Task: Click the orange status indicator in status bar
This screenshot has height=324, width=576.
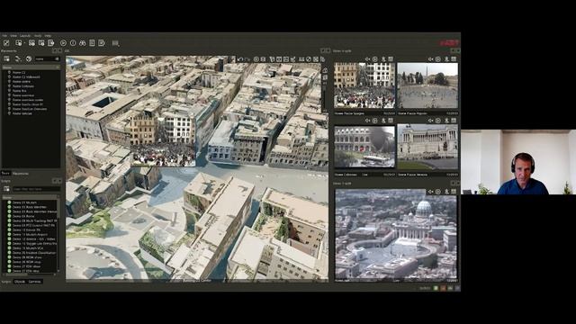Action: (443, 288)
